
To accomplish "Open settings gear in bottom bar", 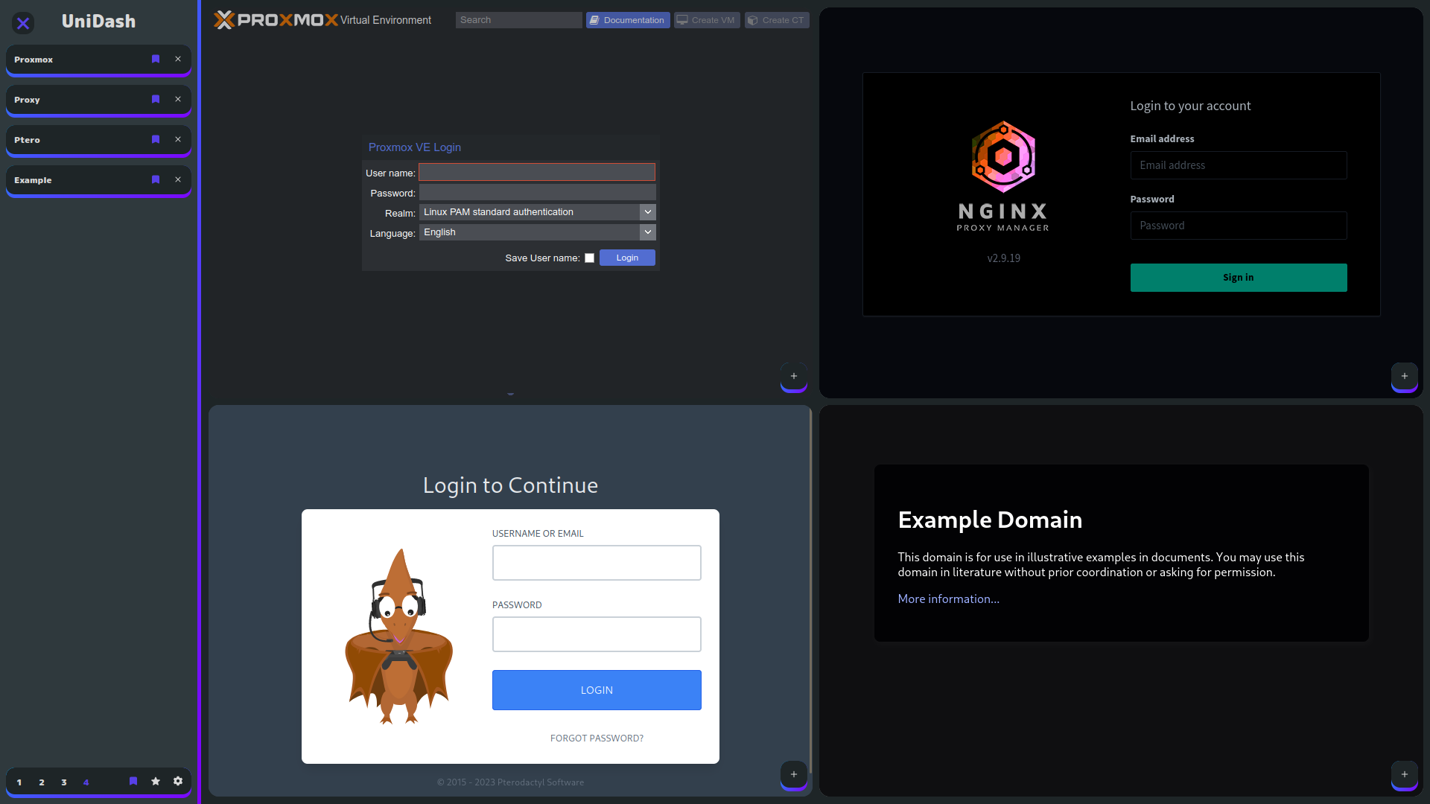I will click(178, 781).
